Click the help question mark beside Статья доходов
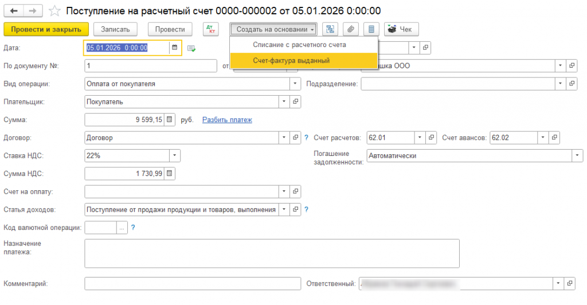This screenshot has width=587, height=305. [x=306, y=210]
